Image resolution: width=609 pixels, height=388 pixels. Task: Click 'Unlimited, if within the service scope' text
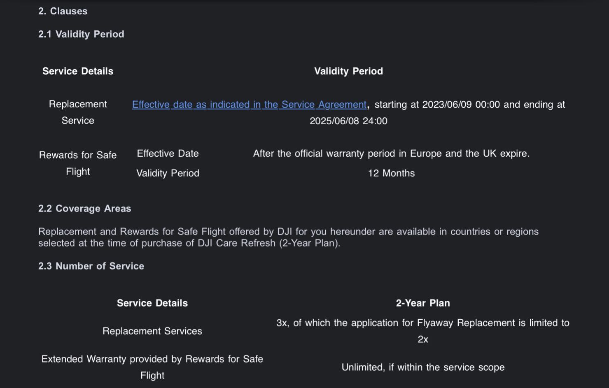tap(423, 367)
